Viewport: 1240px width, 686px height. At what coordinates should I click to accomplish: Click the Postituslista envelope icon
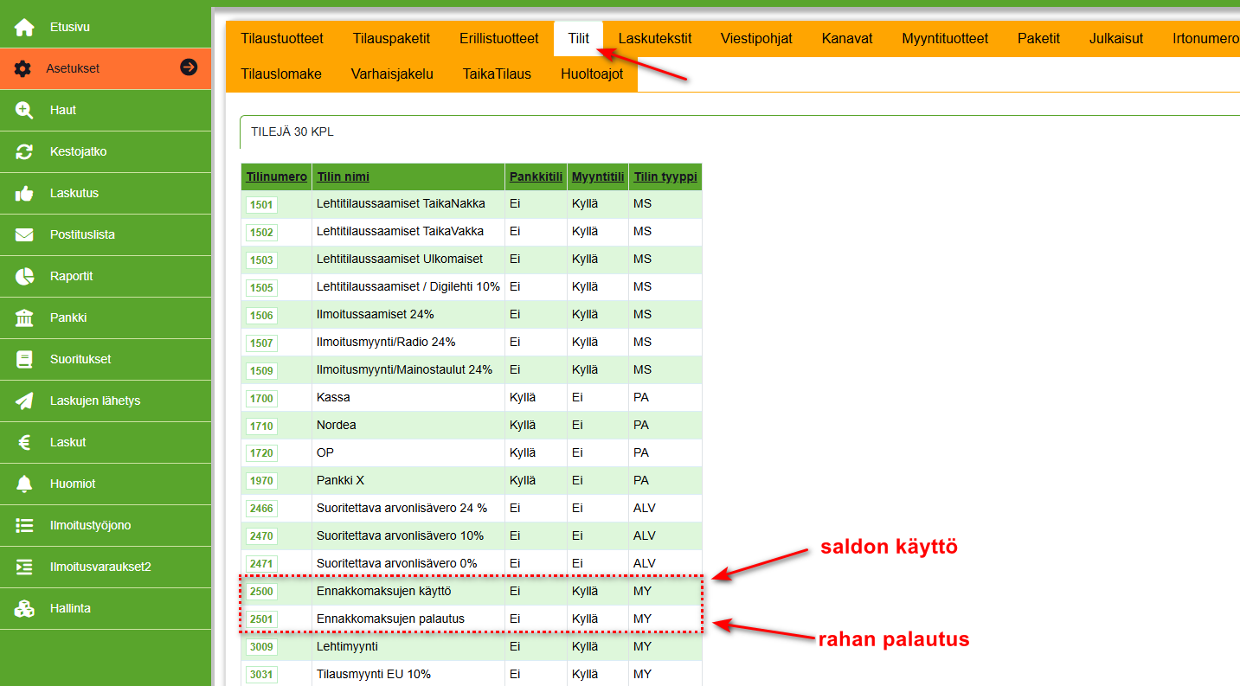click(x=24, y=234)
